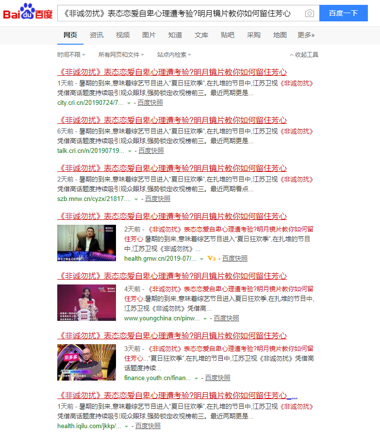Switch to the 资讯 tab
Image resolution: width=380 pixels, height=433 pixels.
[x=97, y=35]
